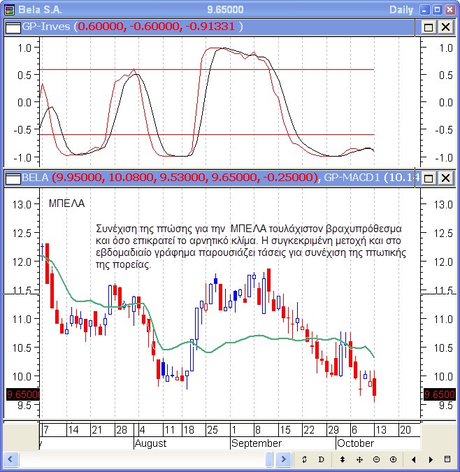Click the four-way pan arrows icon
The height and width of the screenshot is (472, 460).
[359, 459]
